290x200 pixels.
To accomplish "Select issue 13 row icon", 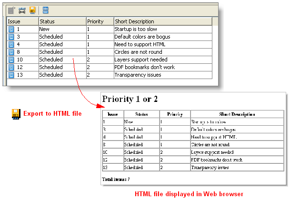I will (x=11, y=75).
